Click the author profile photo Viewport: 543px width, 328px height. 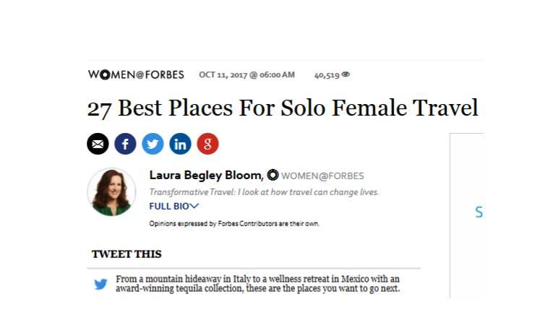(111, 192)
